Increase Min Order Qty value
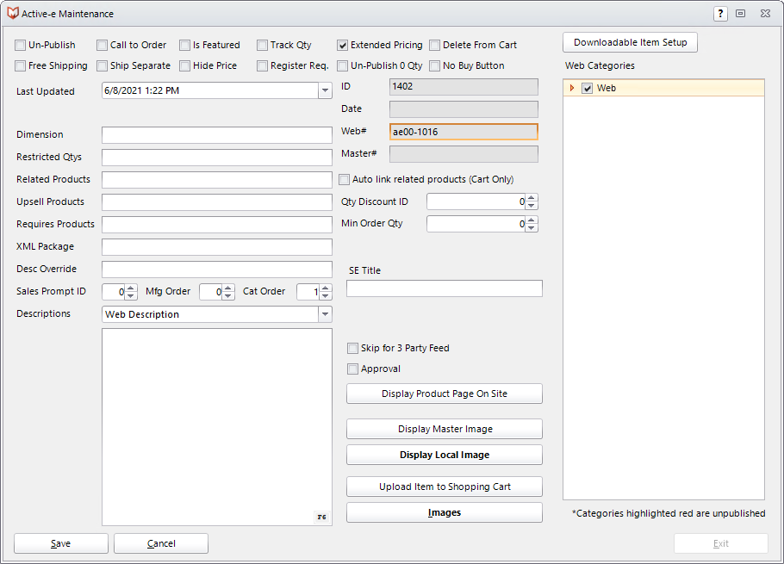Image resolution: width=784 pixels, height=564 pixels. (x=532, y=220)
